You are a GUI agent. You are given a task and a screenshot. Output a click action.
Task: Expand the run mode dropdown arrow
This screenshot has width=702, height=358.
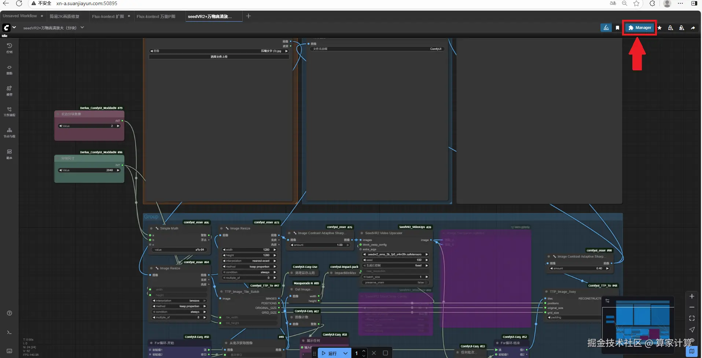(x=345, y=353)
